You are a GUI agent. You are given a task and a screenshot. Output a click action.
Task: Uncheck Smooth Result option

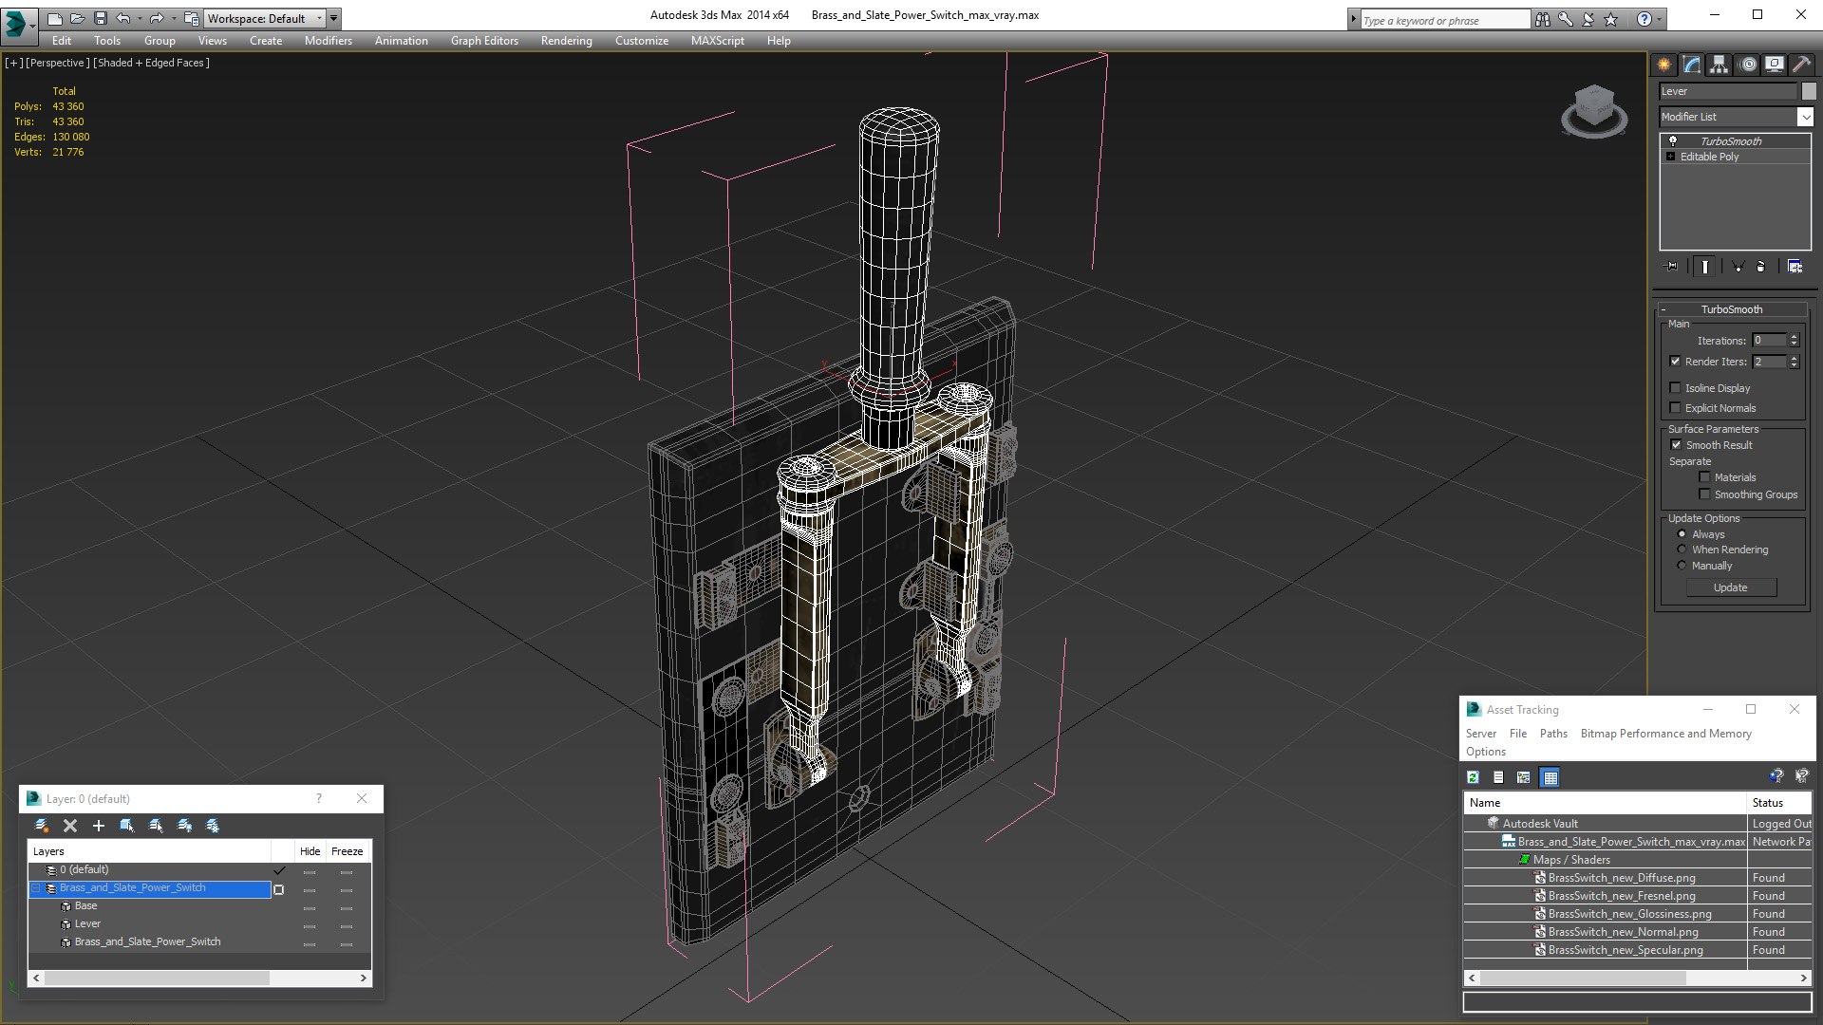(1676, 445)
